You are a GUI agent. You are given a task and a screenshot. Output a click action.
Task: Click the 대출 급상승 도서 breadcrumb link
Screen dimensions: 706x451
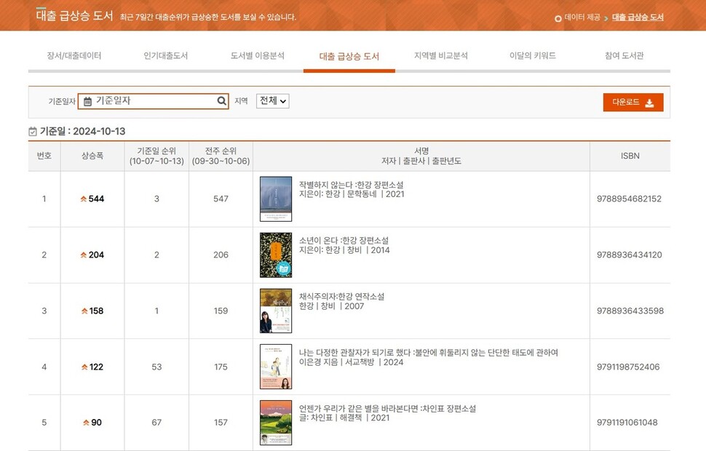click(x=638, y=17)
